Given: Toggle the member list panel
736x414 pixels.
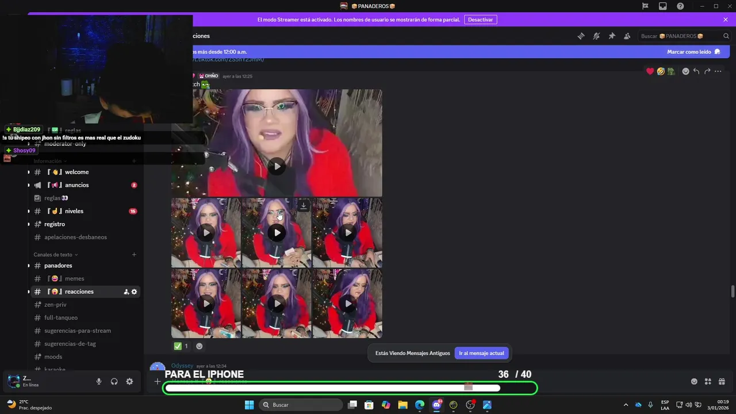Looking at the screenshot, I should tap(627, 36).
